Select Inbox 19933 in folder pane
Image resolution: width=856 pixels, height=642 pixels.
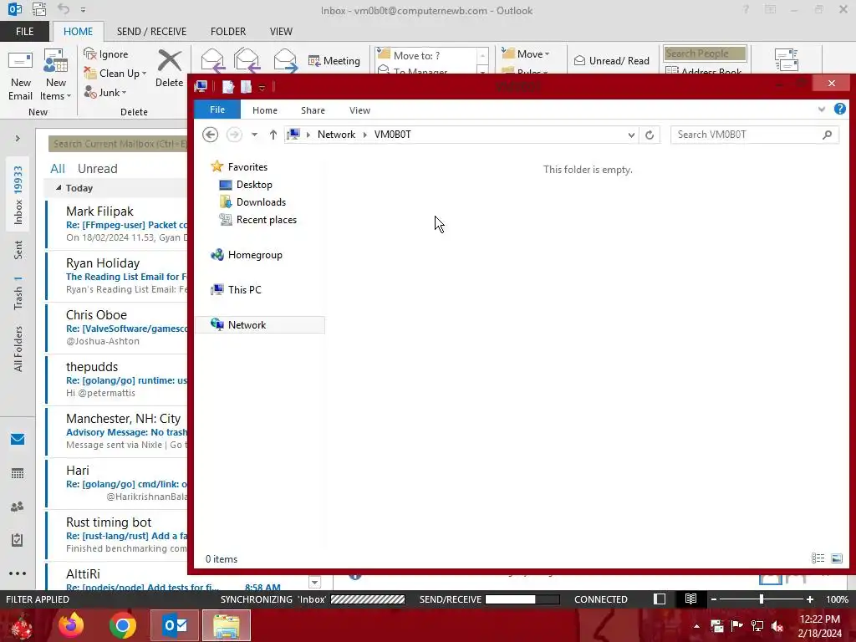point(18,196)
